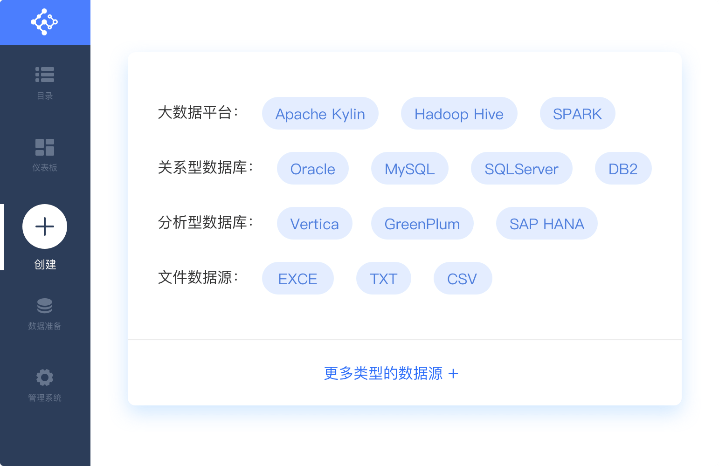Pick the SPARK data source

(x=577, y=114)
